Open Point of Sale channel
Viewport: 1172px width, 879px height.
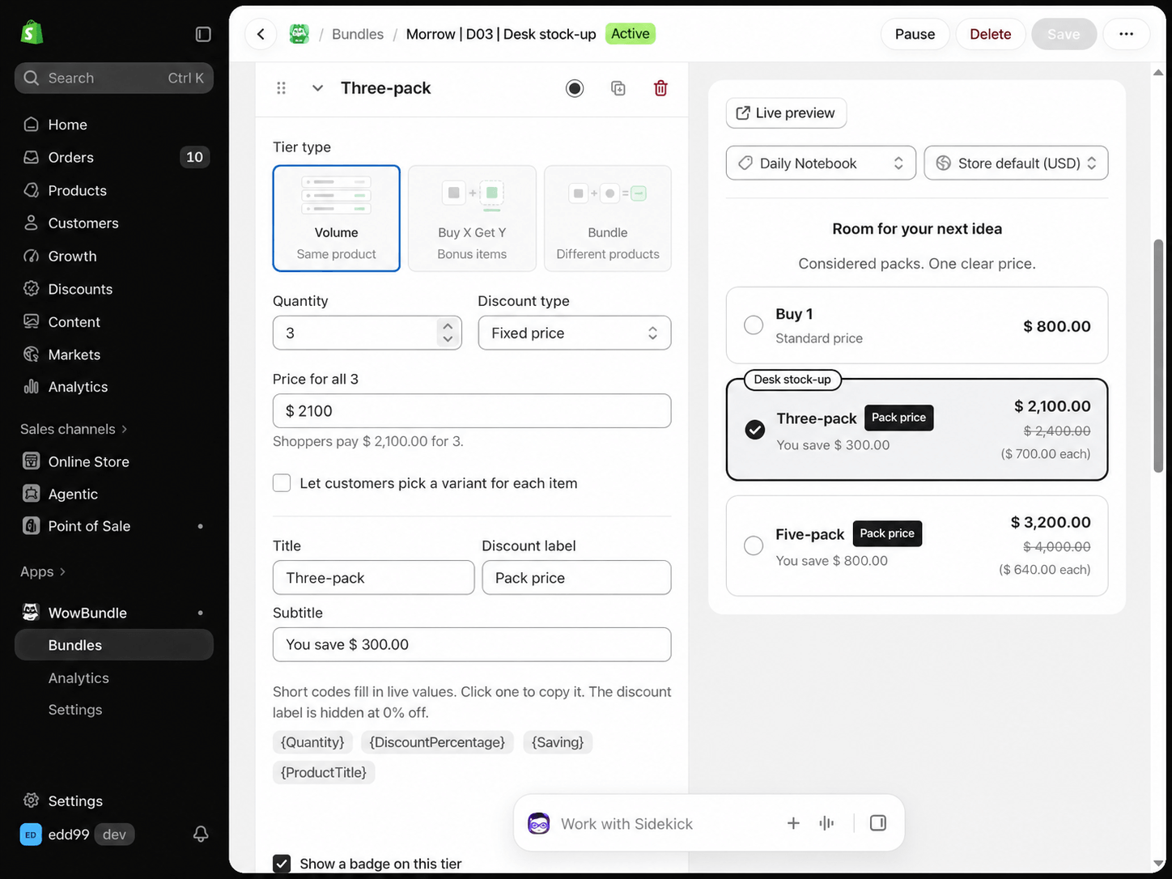[x=114, y=526]
